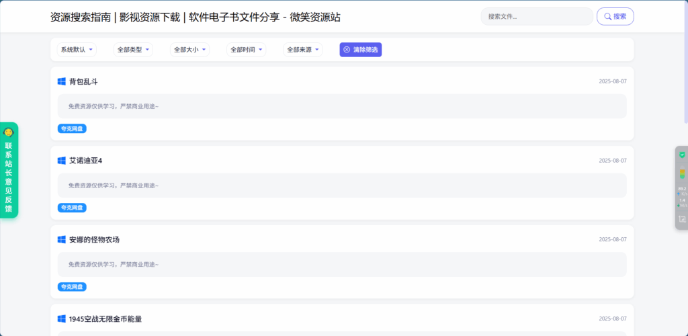Open the 艾诺迪亚4 resource title

click(x=85, y=161)
